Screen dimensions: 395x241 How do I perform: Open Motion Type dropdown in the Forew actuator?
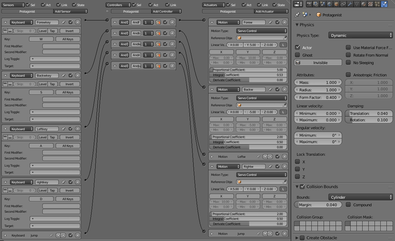(x=262, y=31)
